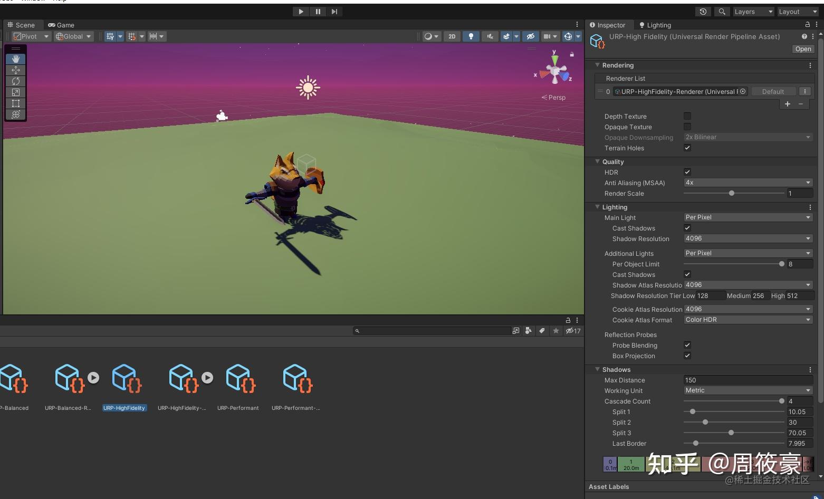The width and height of the screenshot is (824, 499).
Task: Select the Move tool
Action: coord(15,70)
